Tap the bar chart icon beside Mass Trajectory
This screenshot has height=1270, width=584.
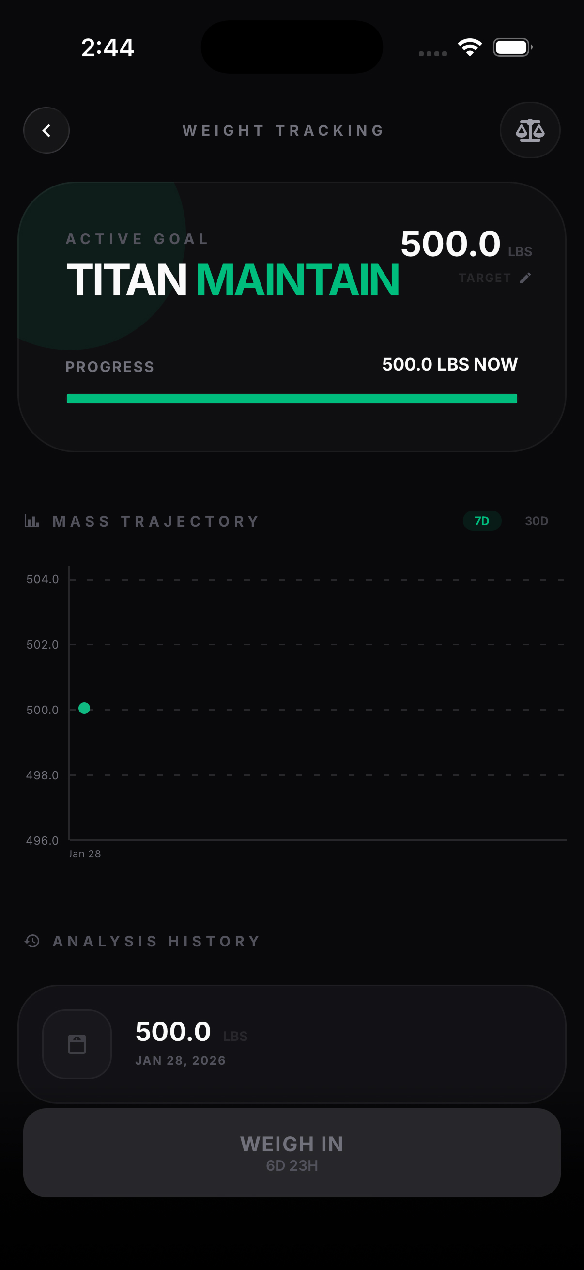click(x=32, y=521)
